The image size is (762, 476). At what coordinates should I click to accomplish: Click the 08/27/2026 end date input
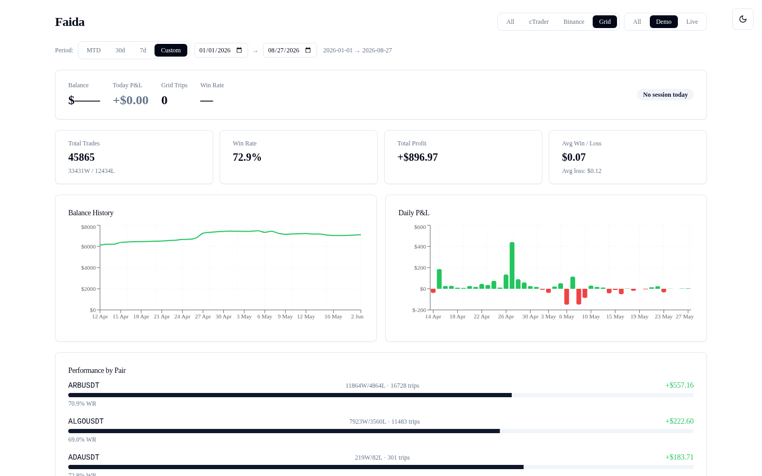click(x=290, y=50)
